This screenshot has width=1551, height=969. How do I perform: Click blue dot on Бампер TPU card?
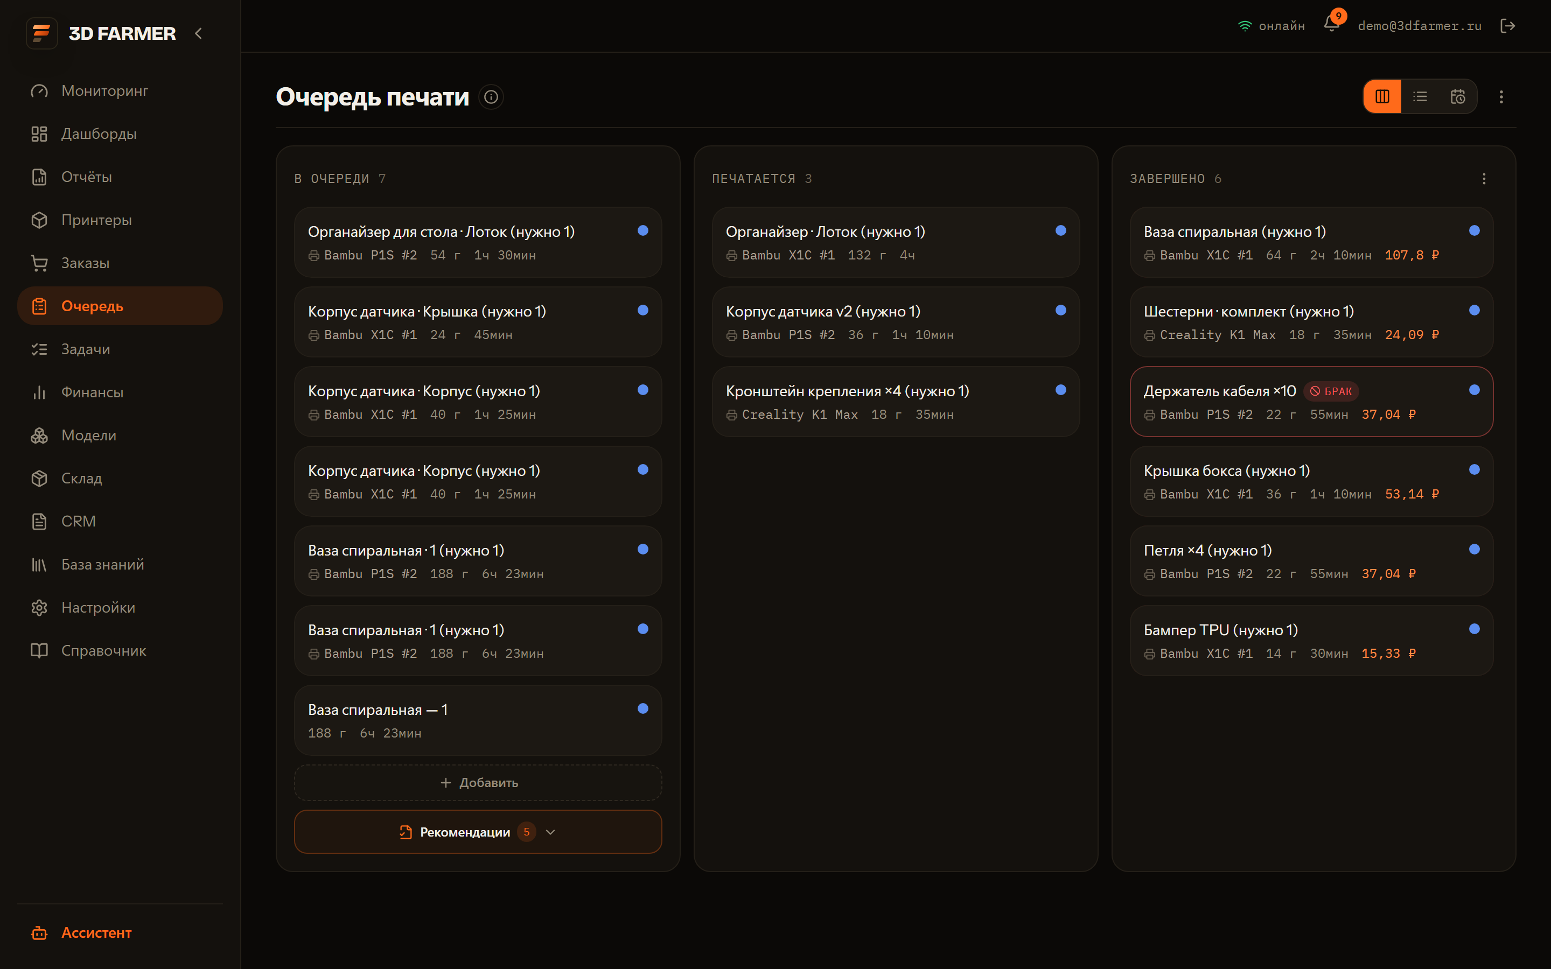click(1474, 629)
